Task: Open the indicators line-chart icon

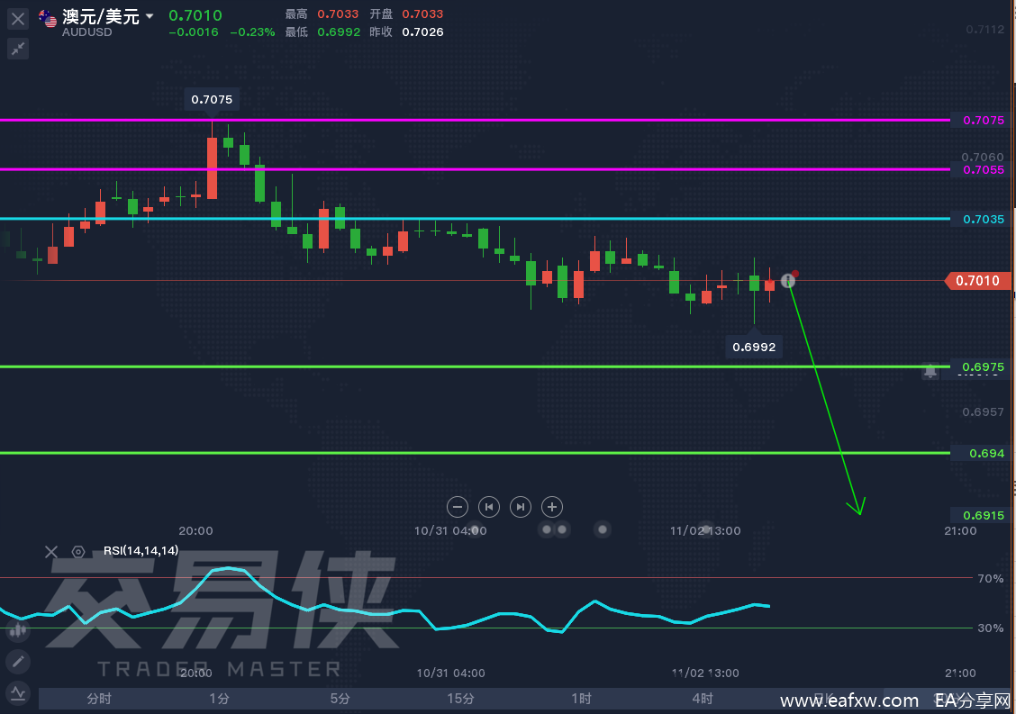Action: pyautogui.click(x=17, y=692)
